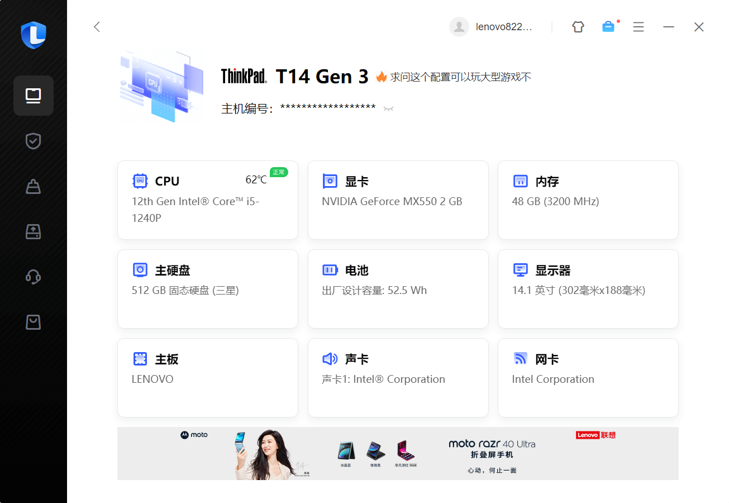
Task: Click the green 正常 status badge
Action: pos(279,172)
